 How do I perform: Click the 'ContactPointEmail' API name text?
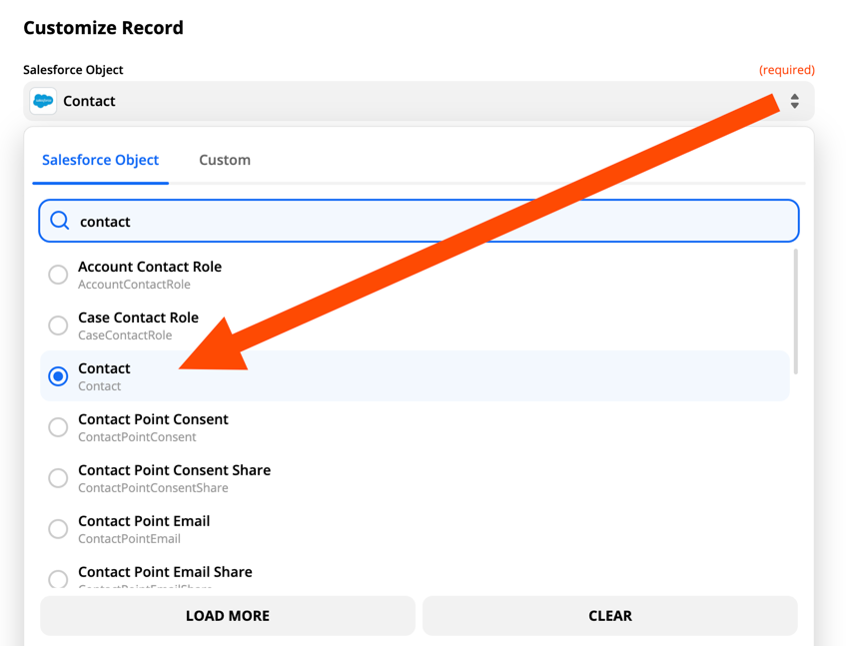pyautogui.click(x=130, y=539)
